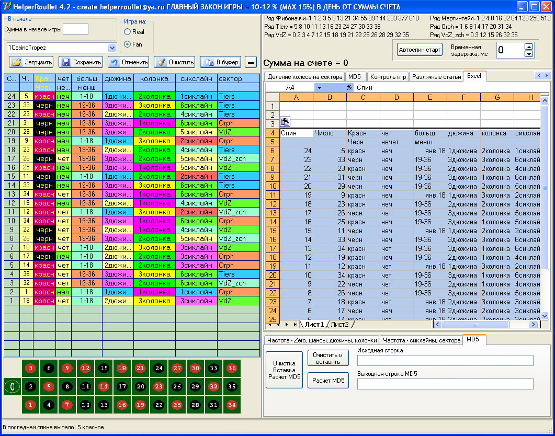Click the minus button beside В буфер
Image resolution: width=555 pixels, height=436 pixels.
251,62
